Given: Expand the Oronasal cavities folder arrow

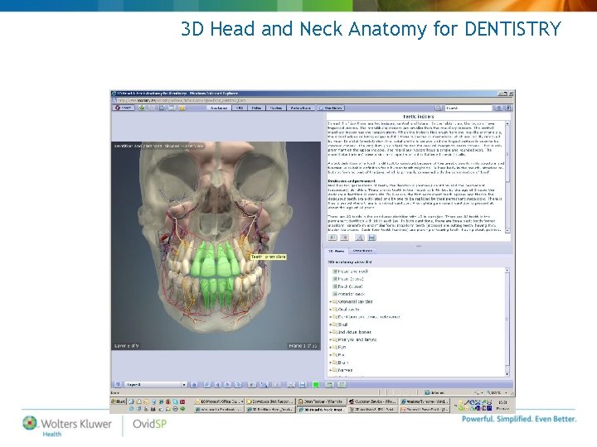Looking at the screenshot, I should point(330,302).
